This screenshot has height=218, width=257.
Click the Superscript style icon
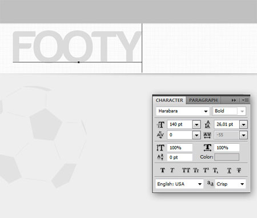pos(206,170)
